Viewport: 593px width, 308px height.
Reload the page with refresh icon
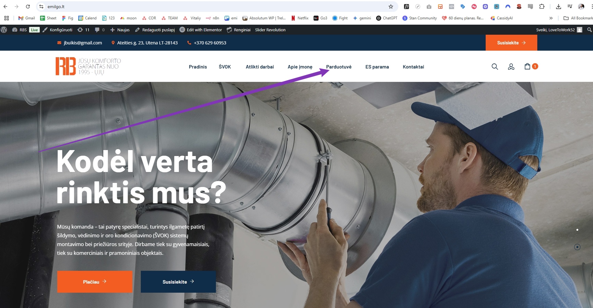(x=28, y=7)
